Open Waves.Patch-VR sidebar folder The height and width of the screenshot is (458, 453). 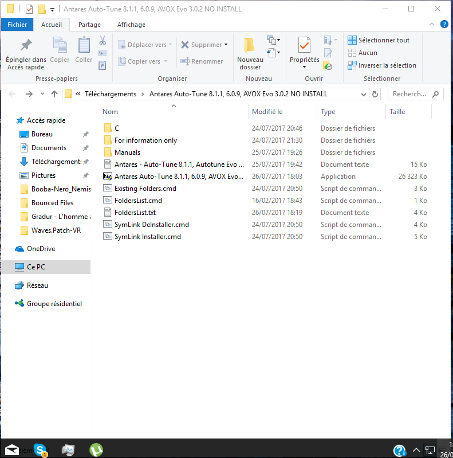(x=56, y=230)
